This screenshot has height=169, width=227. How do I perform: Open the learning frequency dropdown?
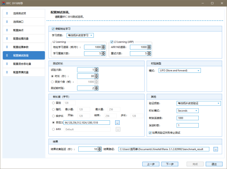click(x=80, y=35)
